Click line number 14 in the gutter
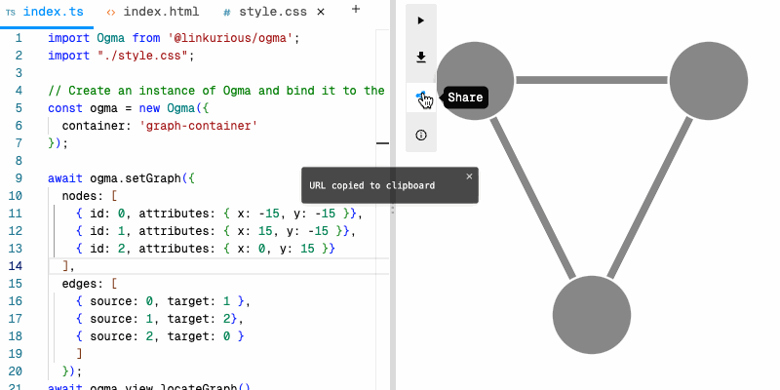Image resolution: width=780 pixels, height=390 pixels. (x=18, y=266)
